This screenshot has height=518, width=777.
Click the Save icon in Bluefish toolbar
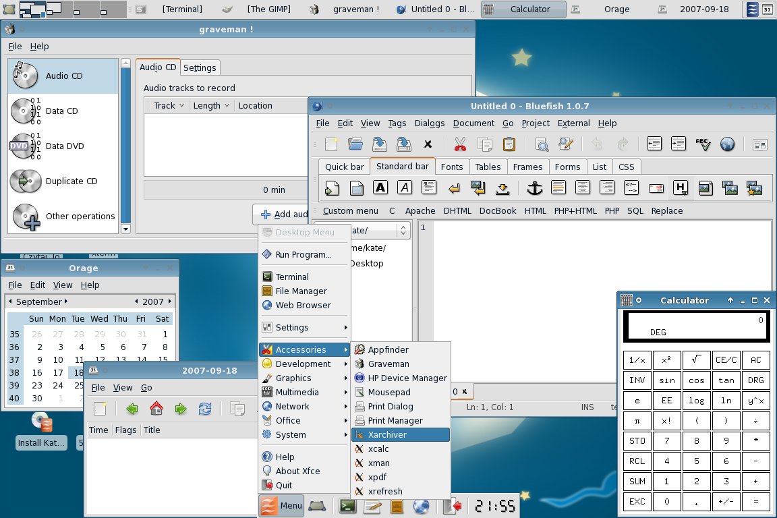(380, 144)
